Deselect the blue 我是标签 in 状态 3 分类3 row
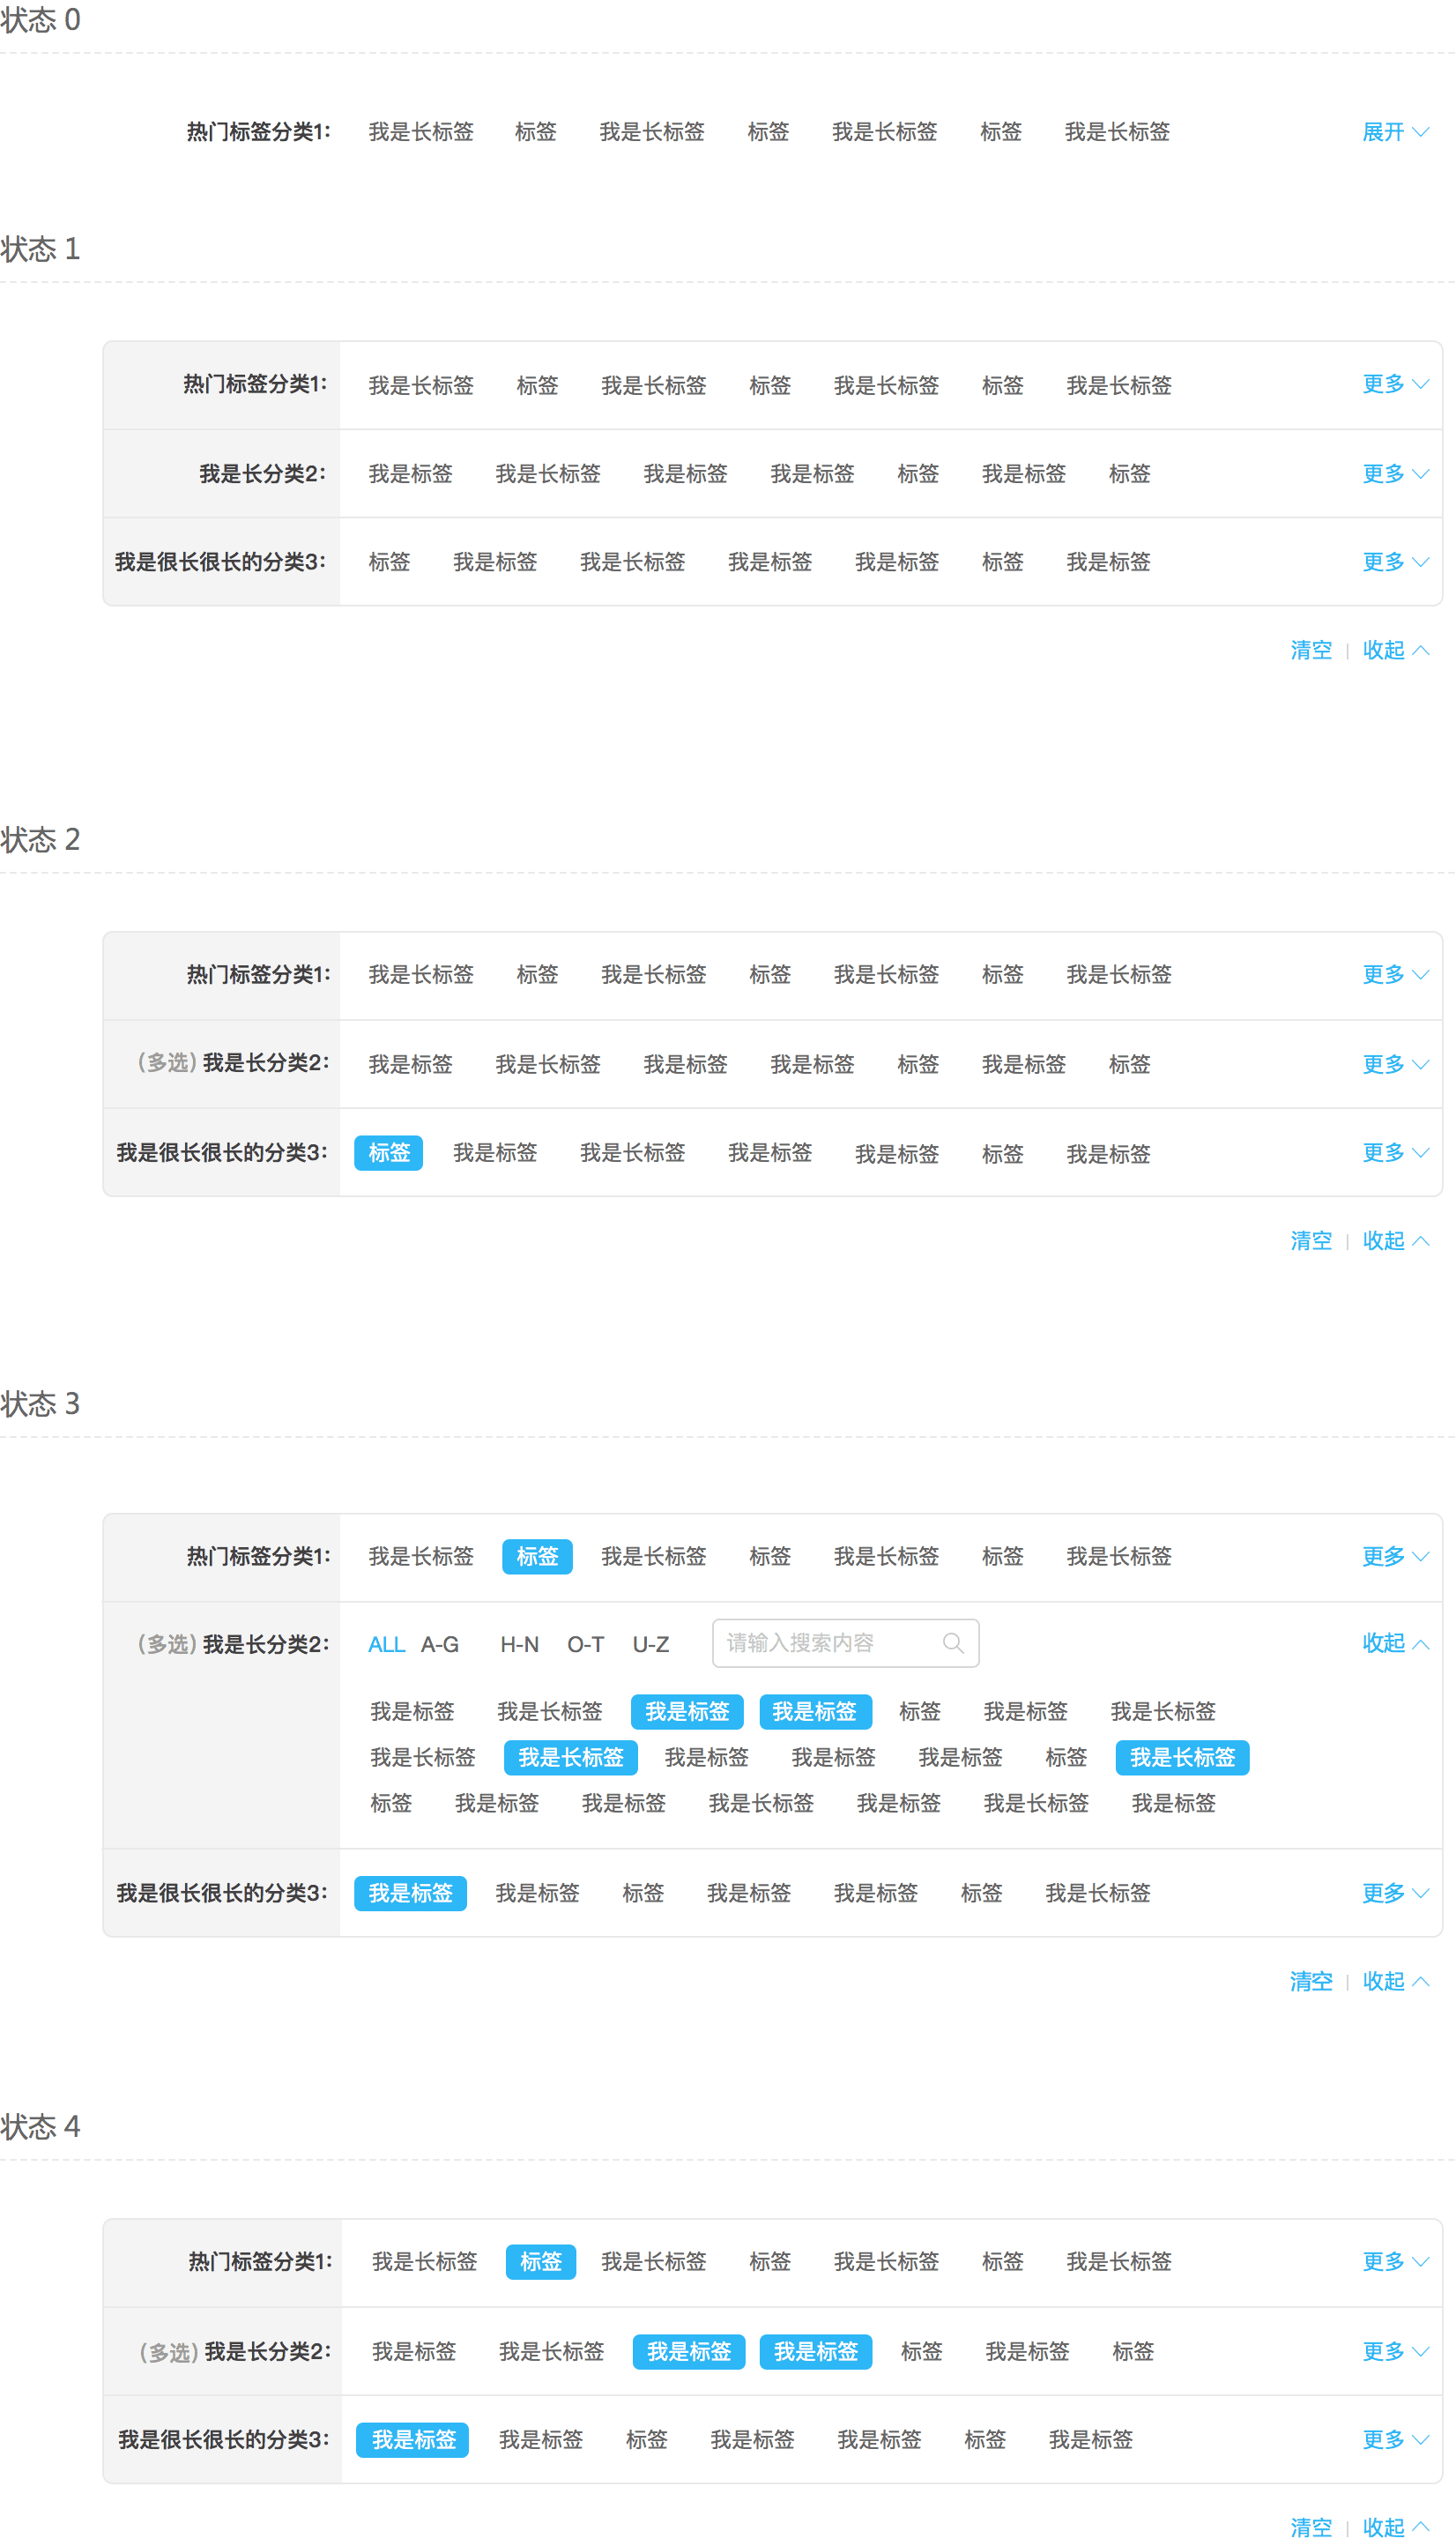1456x2546 pixels. [x=411, y=1894]
